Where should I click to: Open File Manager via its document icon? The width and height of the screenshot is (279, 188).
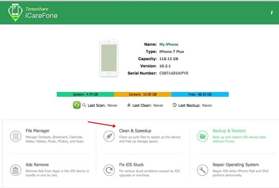point(16,136)
